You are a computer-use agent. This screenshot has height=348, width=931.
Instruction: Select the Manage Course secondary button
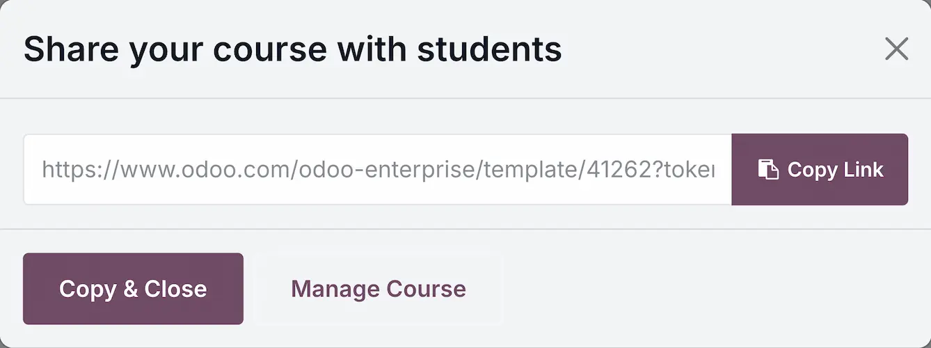(x=379, y=289)
